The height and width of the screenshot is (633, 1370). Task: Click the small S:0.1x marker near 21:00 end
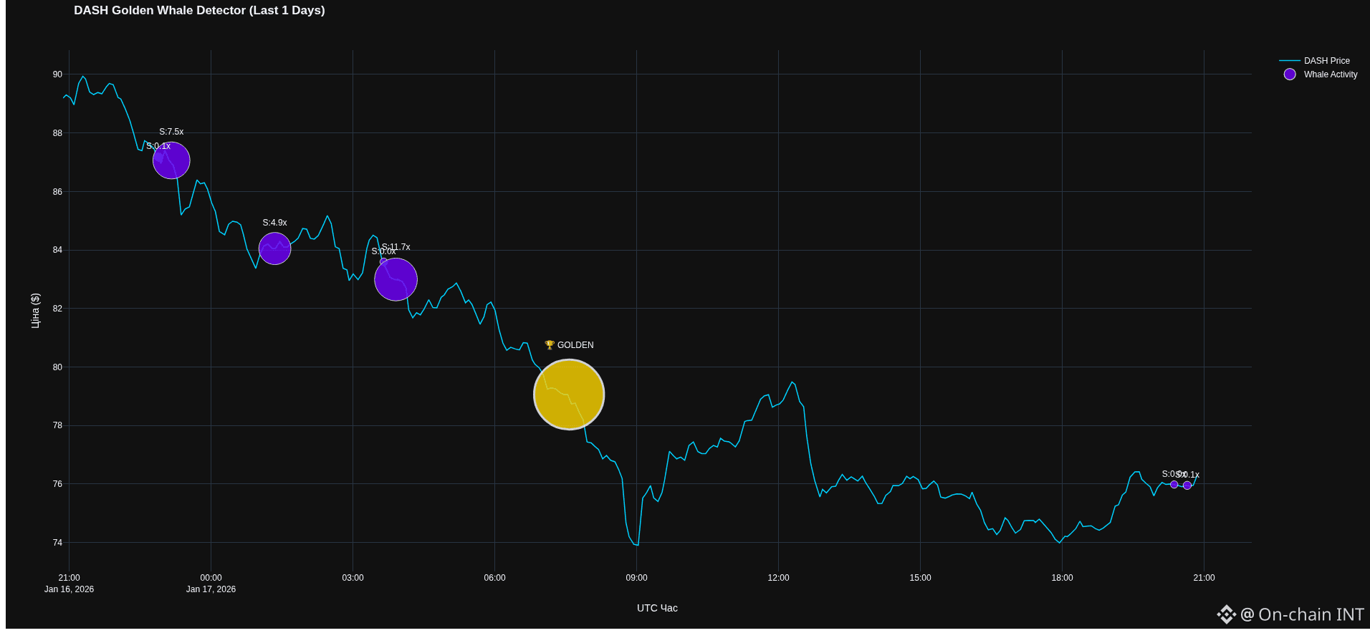[1187, 485]
